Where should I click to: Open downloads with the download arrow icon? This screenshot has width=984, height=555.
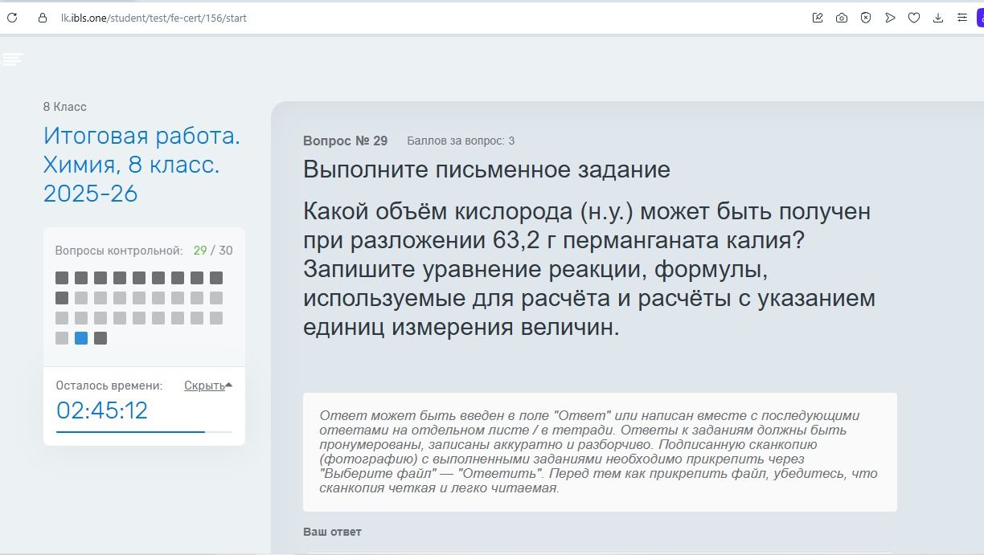pos(938,18)
